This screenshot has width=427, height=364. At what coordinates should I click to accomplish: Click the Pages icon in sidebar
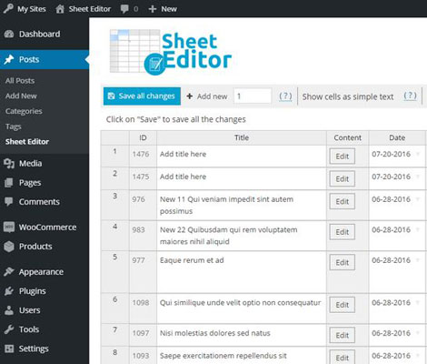point(9,183)
